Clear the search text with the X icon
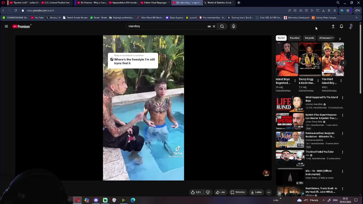Image resolution: width=363 pixels, height=204 pixels. pyautogui.click(x=214, y=26)
